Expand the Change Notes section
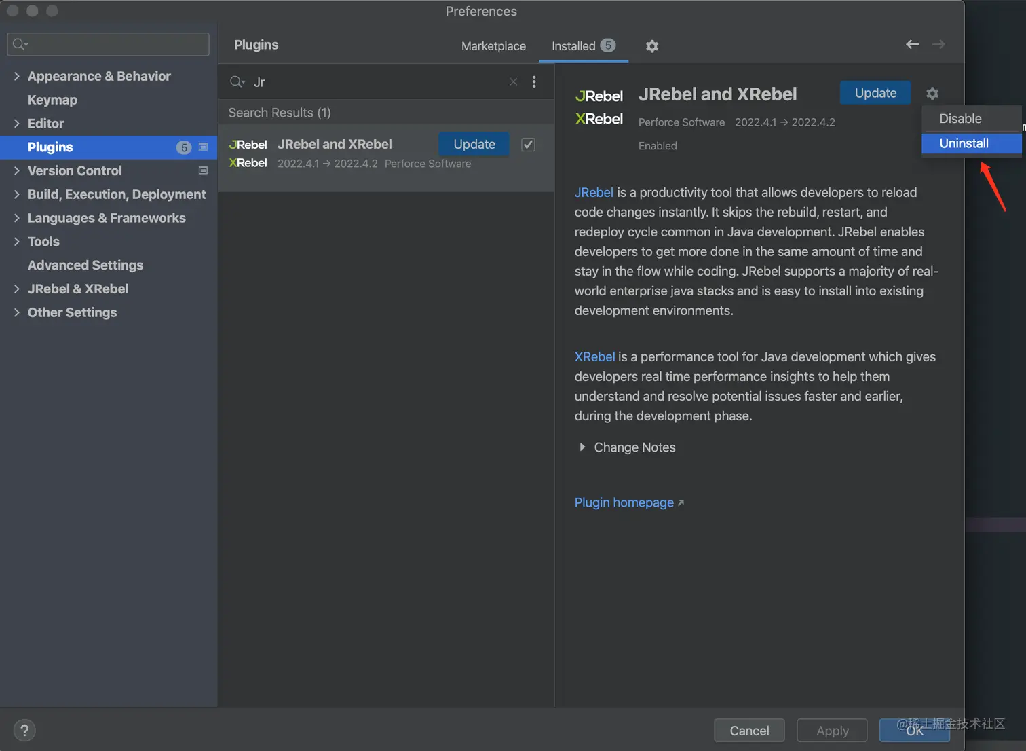The height and width of the screenshot is (751, 1026). (x=582, y=447)
